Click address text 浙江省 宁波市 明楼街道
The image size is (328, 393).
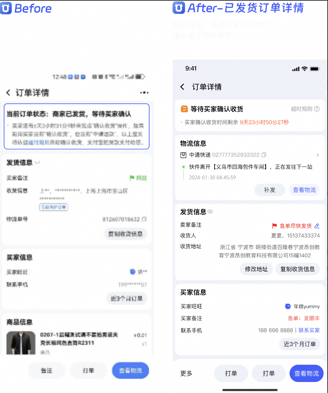270,251
